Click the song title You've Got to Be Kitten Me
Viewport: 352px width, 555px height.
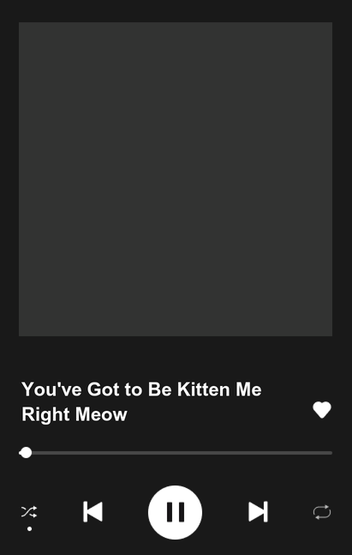pyautogui.click(x=141, y=389)
